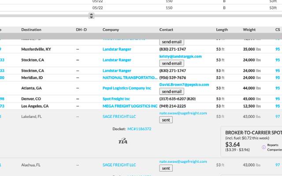The height and width of the screenshot is (176, 282).
Task: Open Landstar Ranger link in Munfordville row
Action: coord(117,49)
